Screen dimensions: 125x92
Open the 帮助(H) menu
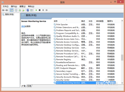[31, 7]
